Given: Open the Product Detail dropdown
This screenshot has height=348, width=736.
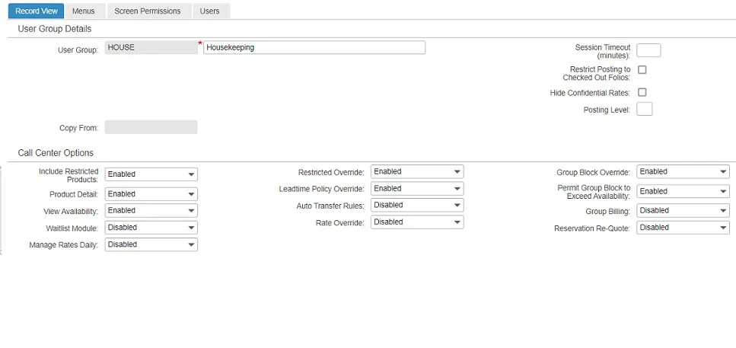Looking at the screenshot, I should (151, 194).
